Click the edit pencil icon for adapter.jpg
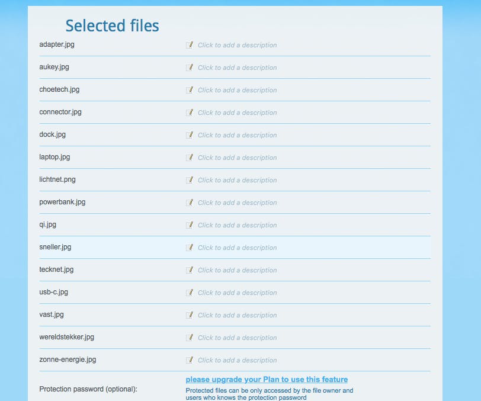481x401 pixels. point(190,44)
